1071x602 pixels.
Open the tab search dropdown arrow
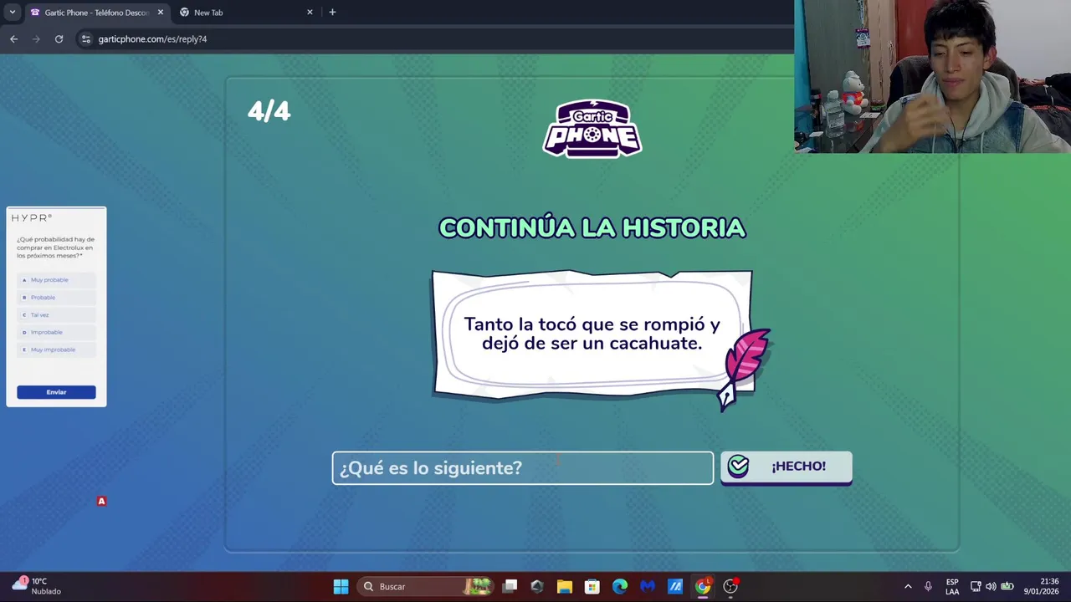click(x=12, y=13)
